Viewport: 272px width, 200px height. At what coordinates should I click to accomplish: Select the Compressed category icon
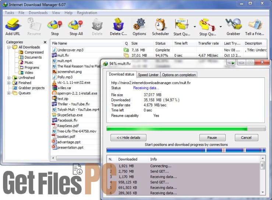click(x=21, y=52)
